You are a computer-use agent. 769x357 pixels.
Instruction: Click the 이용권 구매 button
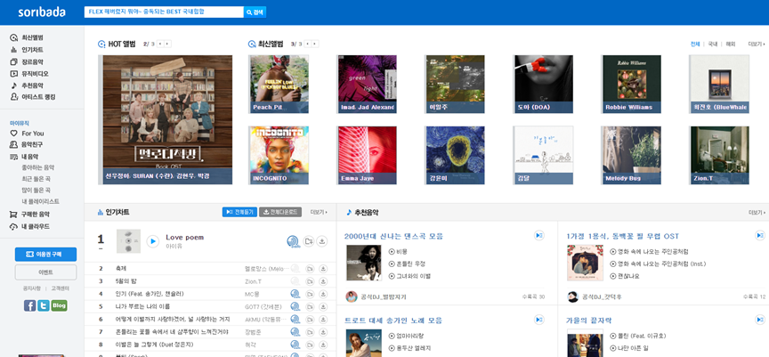point(45,254)
